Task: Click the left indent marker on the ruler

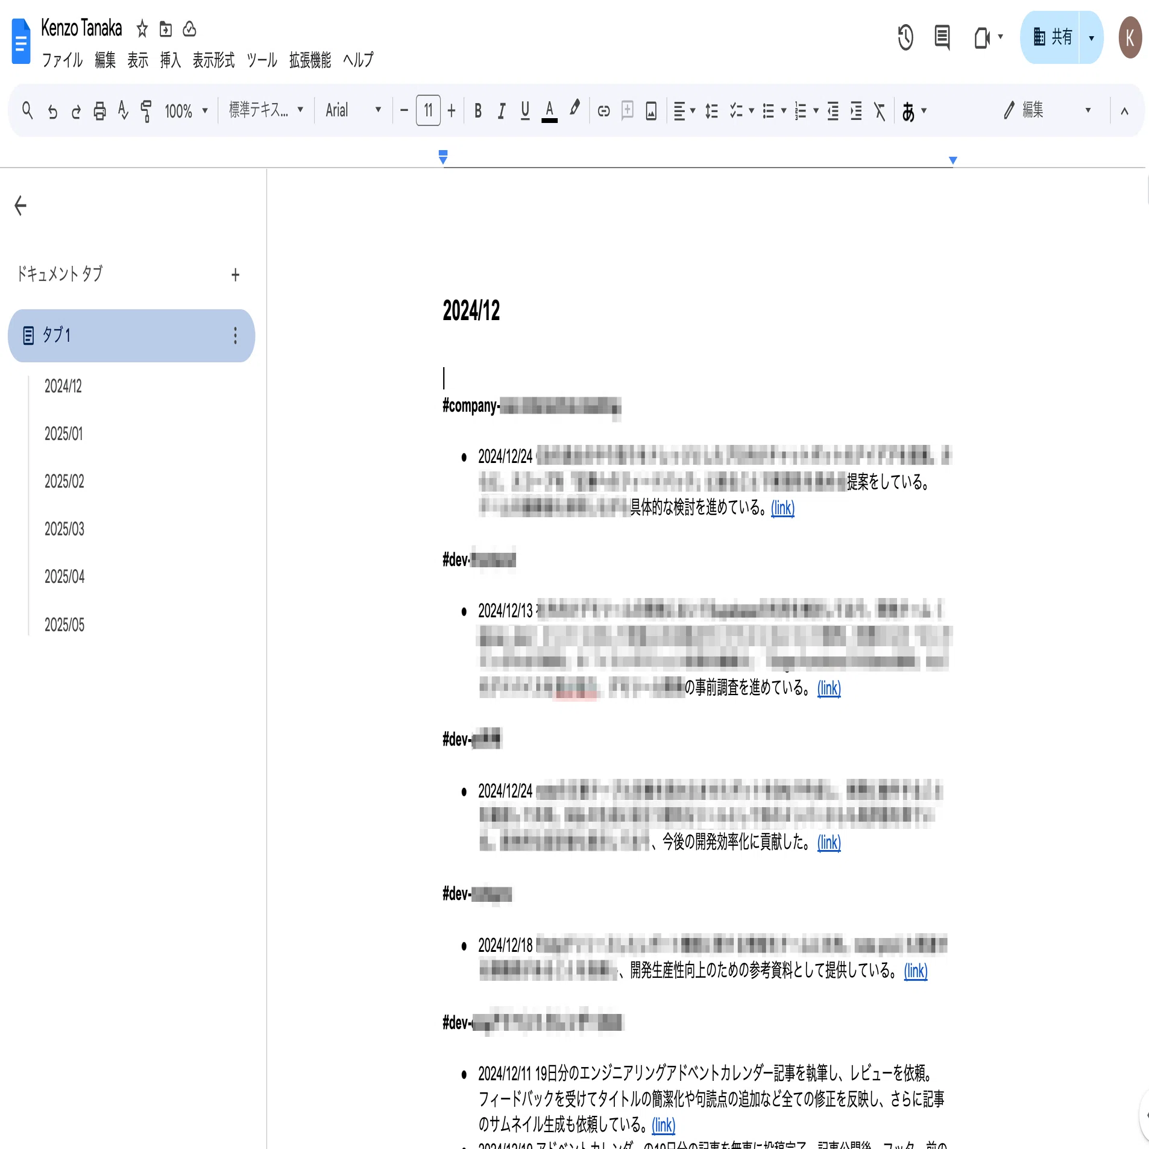Action: 443,160
